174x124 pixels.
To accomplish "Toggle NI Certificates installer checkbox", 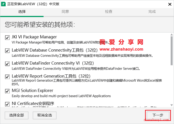I will [x=7, y=104].
